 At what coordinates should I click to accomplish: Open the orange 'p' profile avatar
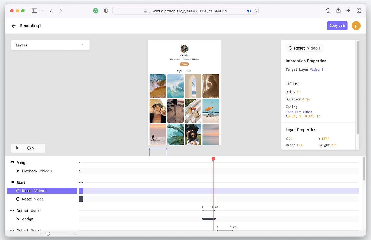tap(356, 26)
